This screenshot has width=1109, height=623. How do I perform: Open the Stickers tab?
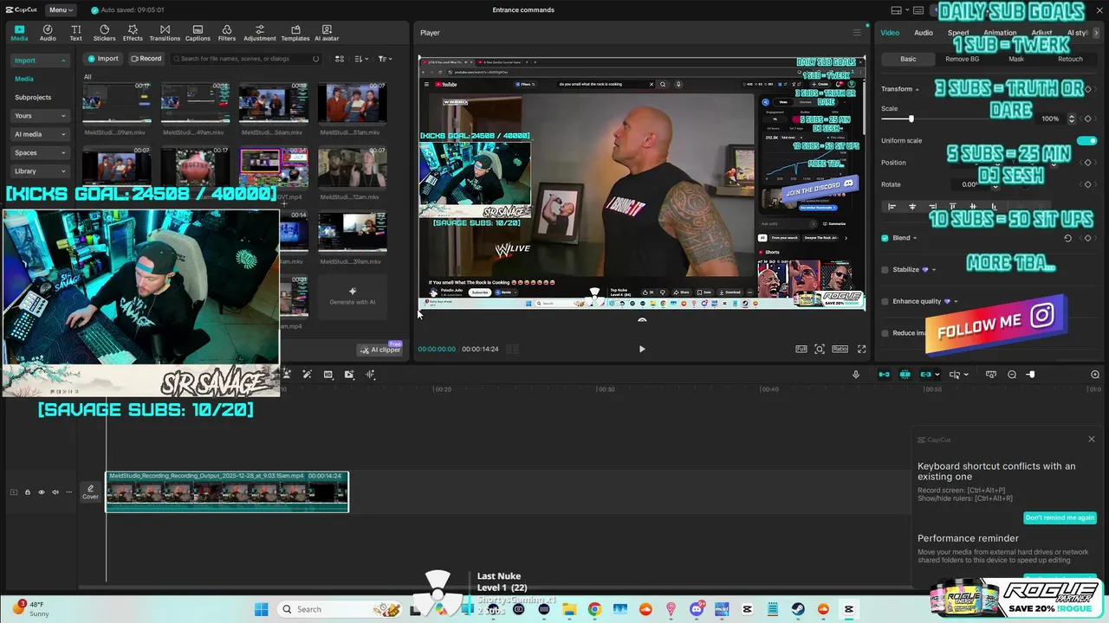(104, 33)
